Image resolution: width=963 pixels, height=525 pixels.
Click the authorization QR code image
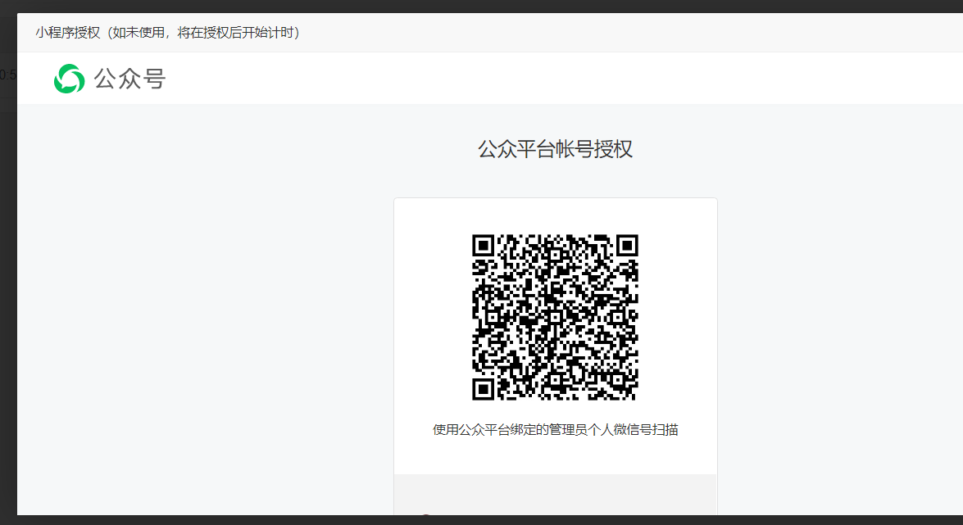pos(555,318)
